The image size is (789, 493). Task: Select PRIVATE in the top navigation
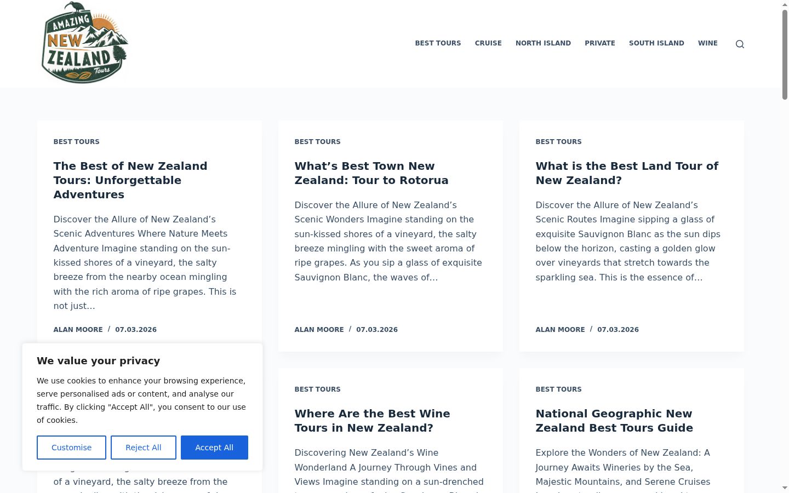point(600,43)
